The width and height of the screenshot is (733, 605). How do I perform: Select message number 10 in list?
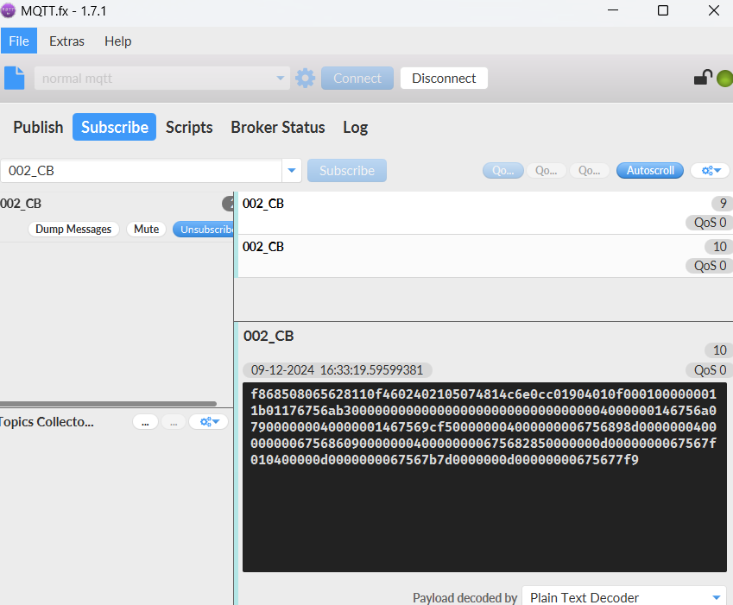click(x=485, y=256)
